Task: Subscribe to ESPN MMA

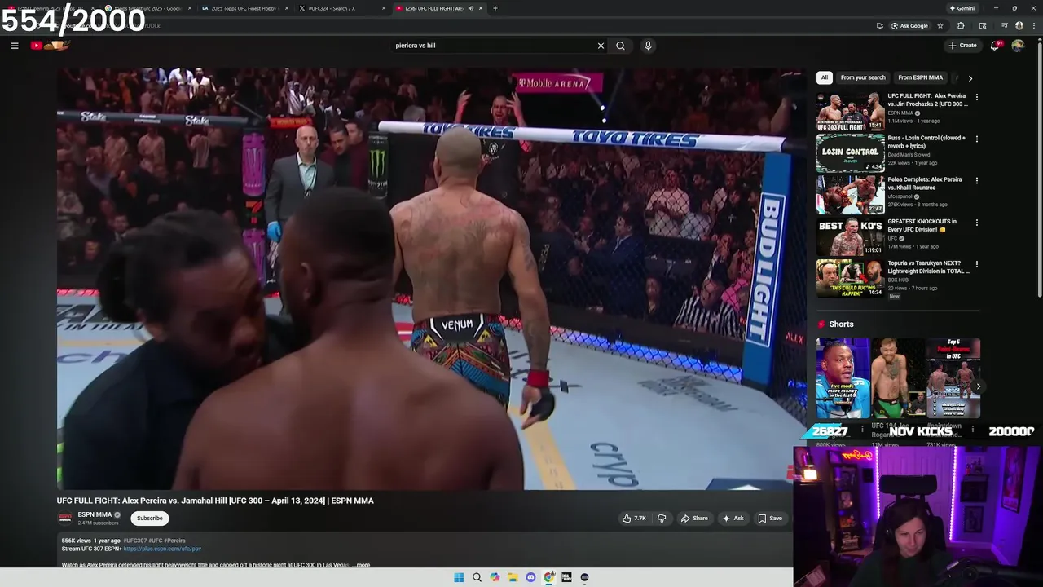Action: 149,519
